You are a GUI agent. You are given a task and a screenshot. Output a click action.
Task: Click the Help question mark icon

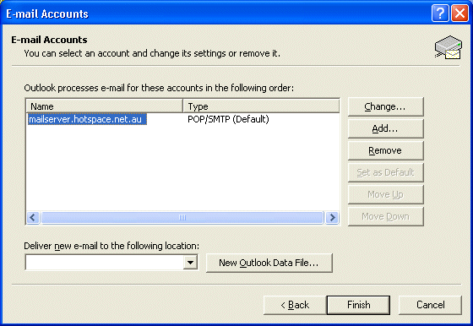click(x=440, y=14)
